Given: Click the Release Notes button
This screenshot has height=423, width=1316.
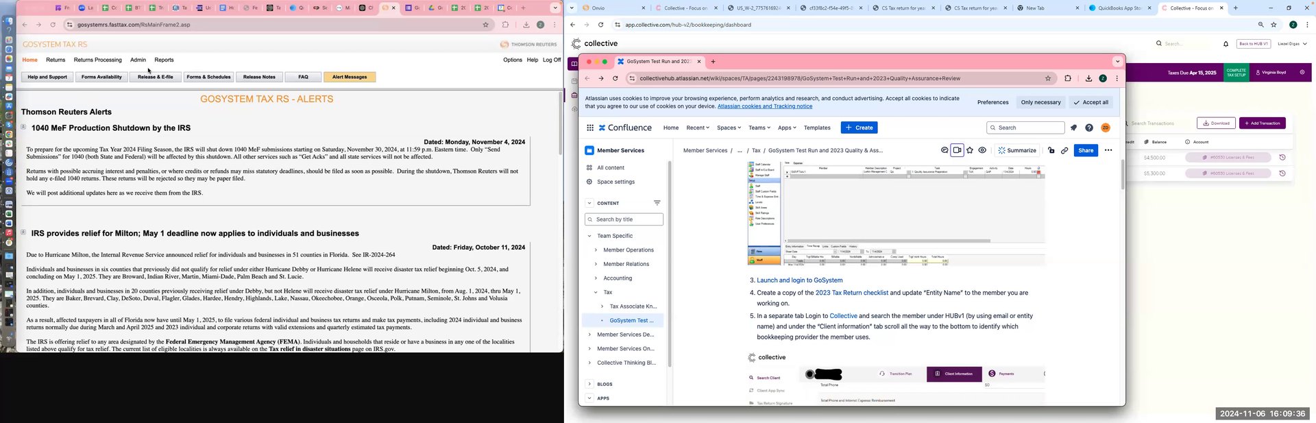Looking at the screenshot, I should coord(259,77).
